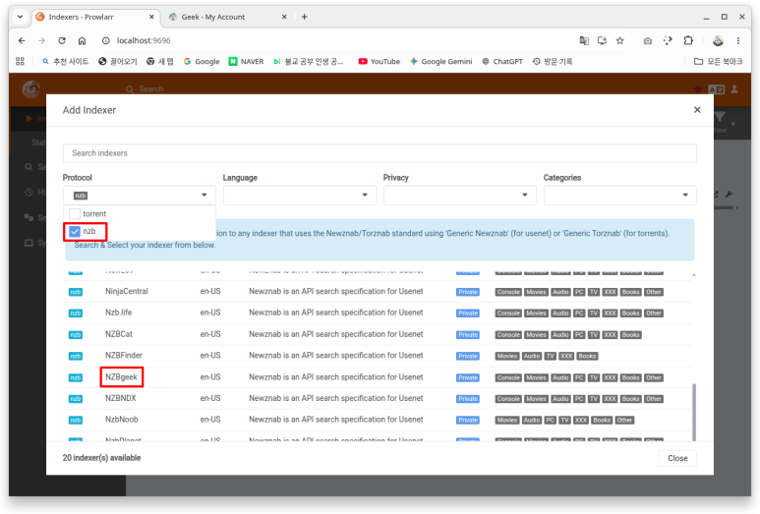Click the nzb badge beside NZBgeek

pos(76,377)
